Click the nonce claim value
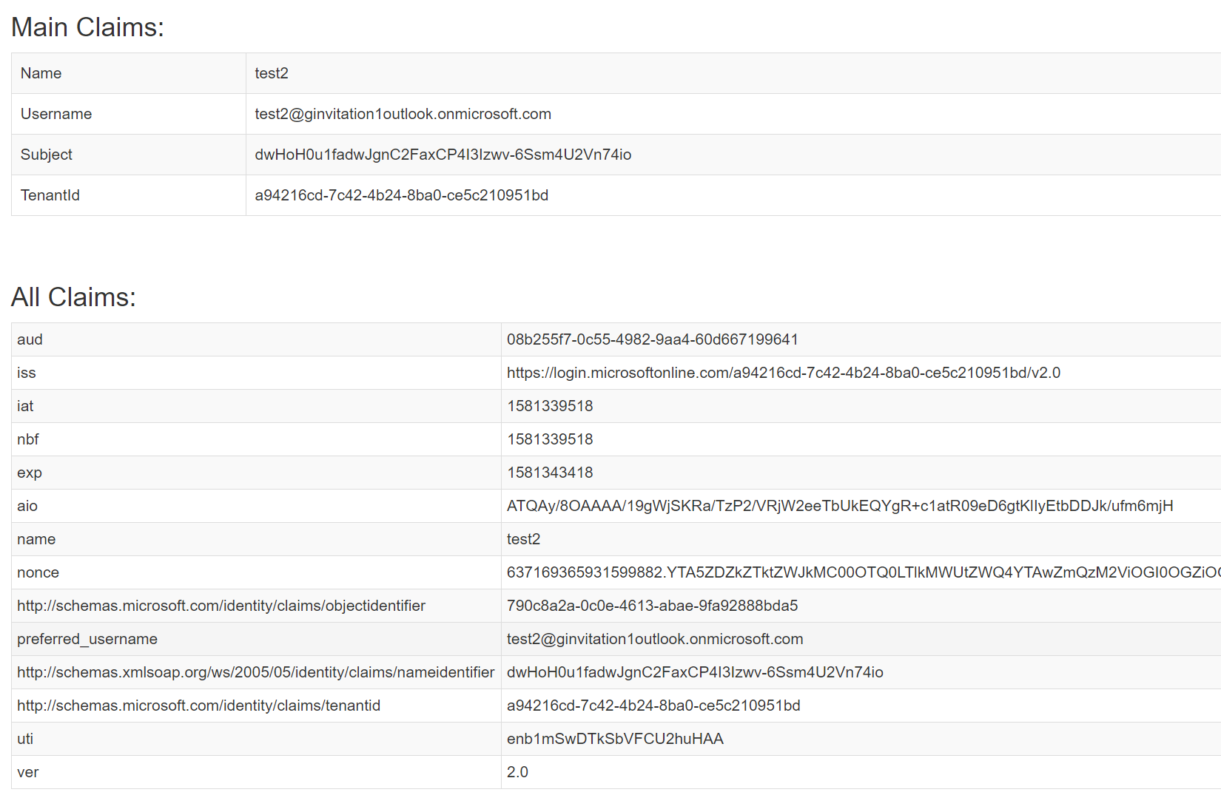The image size is (1221, 795). pyautogui.click(x=862, y=572)
